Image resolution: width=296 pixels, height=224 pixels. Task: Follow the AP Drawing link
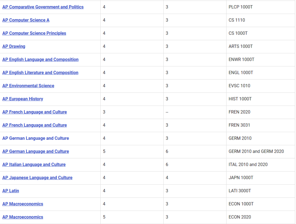click(14, 47)
